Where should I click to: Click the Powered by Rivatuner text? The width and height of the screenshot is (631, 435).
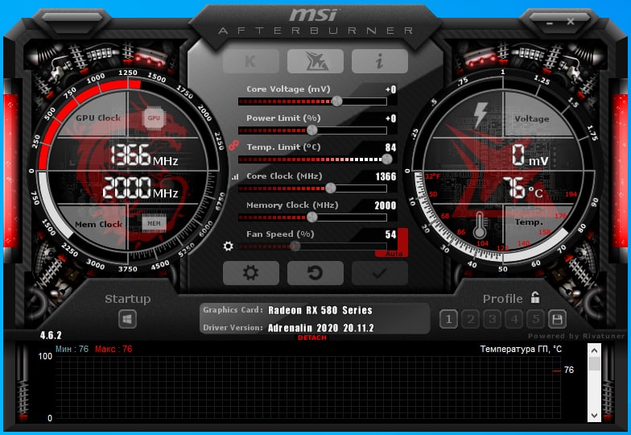576,336
